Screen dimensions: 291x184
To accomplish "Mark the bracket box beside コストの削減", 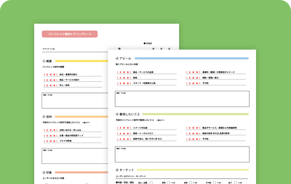I will [50, 141].
